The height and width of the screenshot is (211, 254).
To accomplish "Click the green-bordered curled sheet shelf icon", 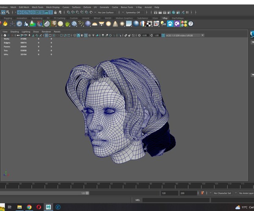I will [47, 24].
